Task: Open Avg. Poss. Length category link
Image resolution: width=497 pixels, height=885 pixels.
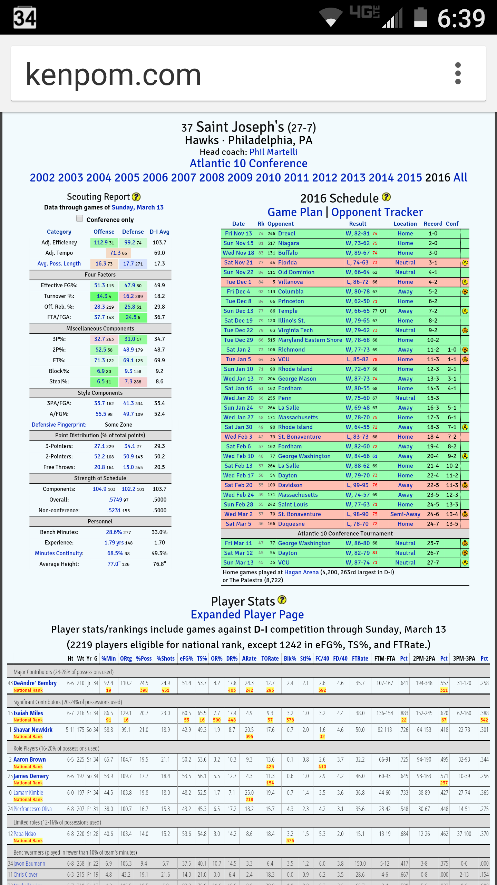Action: pyautogui.click(x=59, y=264)
